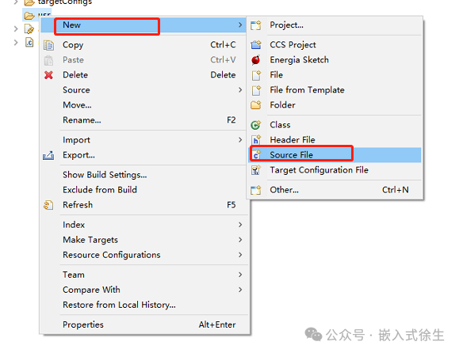Screen dimensions: 459x353
Task: Click the Export icon
Action: point(48,155)
